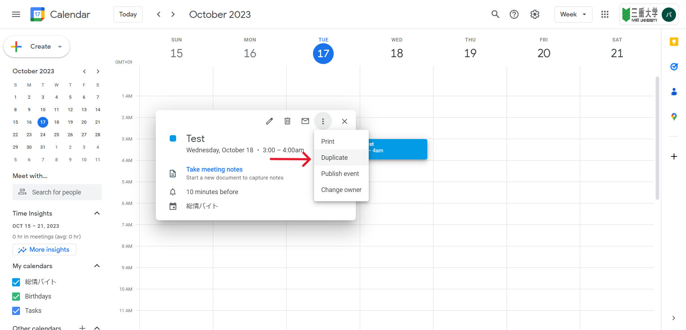Open Google Keep from side panel

tap(674, 42)
